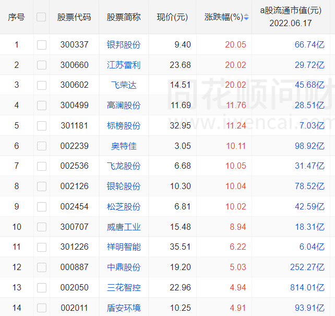Open the 42.59亿 market cap link
This screenshot has width=335, height=316.
tap(309, 206)
